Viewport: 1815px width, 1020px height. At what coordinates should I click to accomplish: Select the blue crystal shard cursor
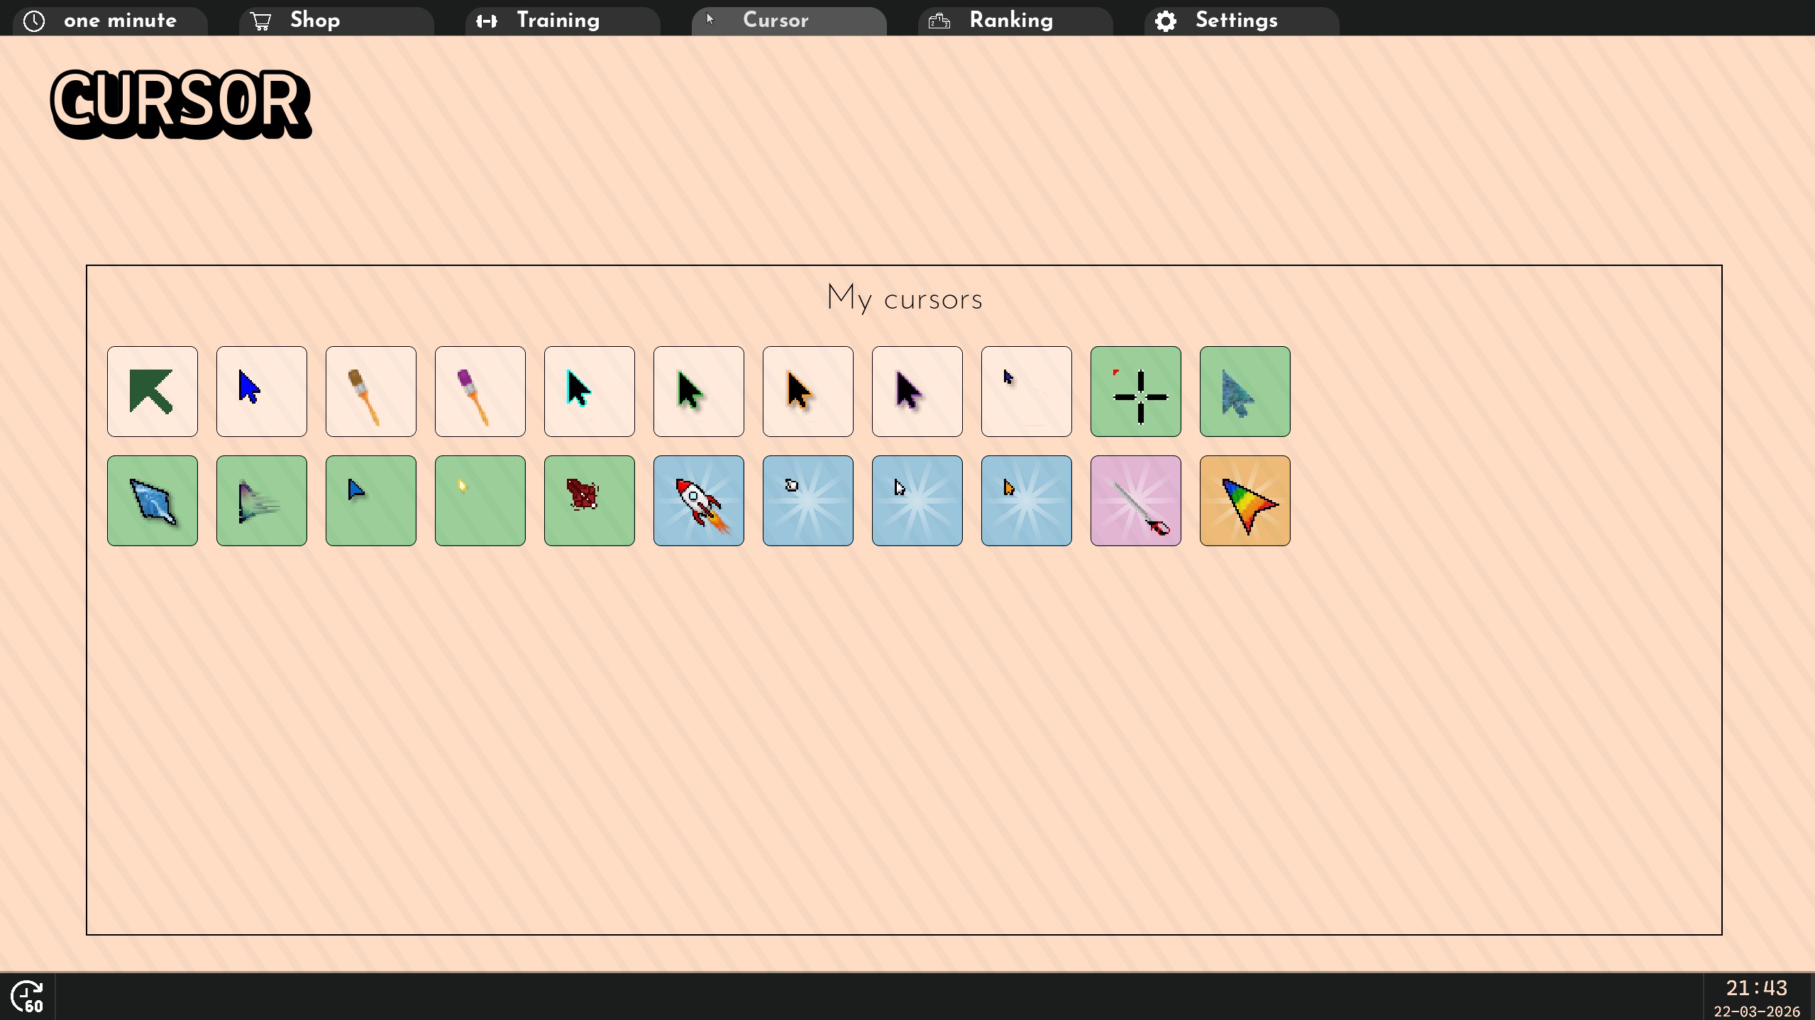[x=153, y=501]
